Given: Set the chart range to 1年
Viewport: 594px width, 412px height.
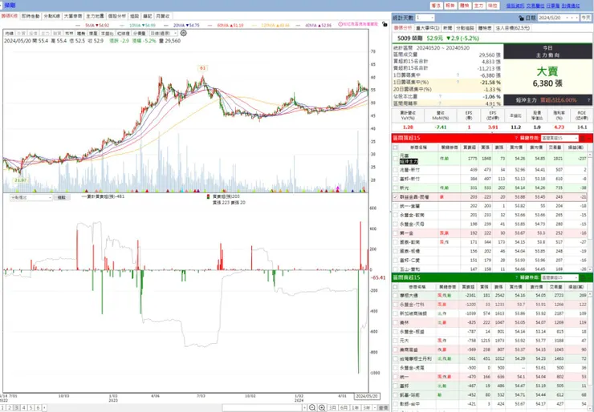Looking at the screenshot, I should coord(355,407).
